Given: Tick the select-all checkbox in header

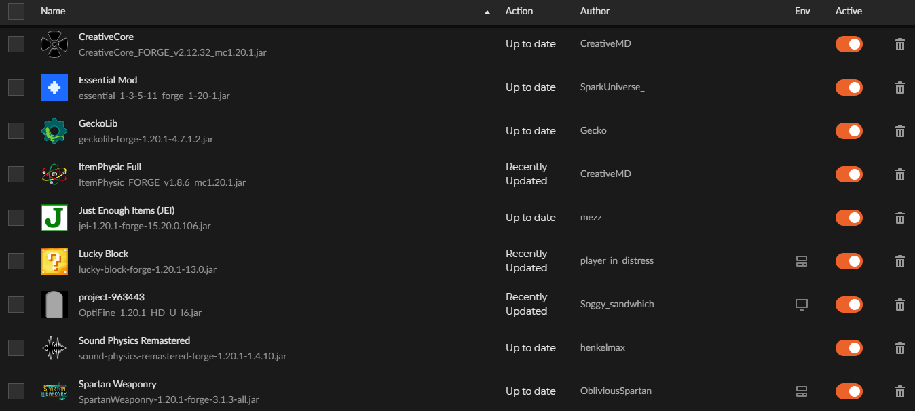Looking at the screenshot, I should click(16, 11).
